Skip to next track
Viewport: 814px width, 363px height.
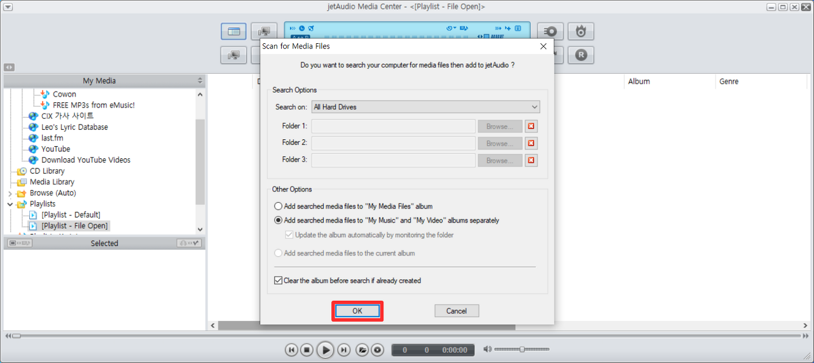click(x=343, y=350)
